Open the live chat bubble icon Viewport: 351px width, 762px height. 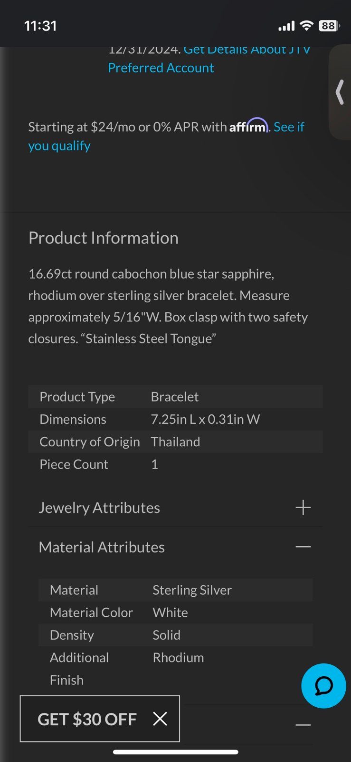click(323, 686)
